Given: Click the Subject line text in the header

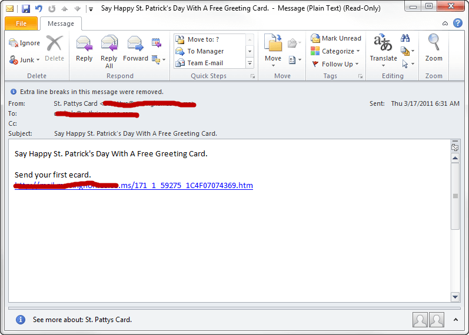Looking at the screenshot, I should [135, 133].
